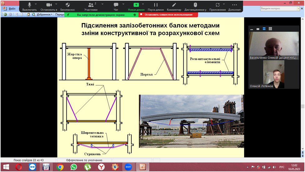The height and width of the screenshot is (172, 305).
Task: Click the Тяжі label on the slide
Action: 90,84
